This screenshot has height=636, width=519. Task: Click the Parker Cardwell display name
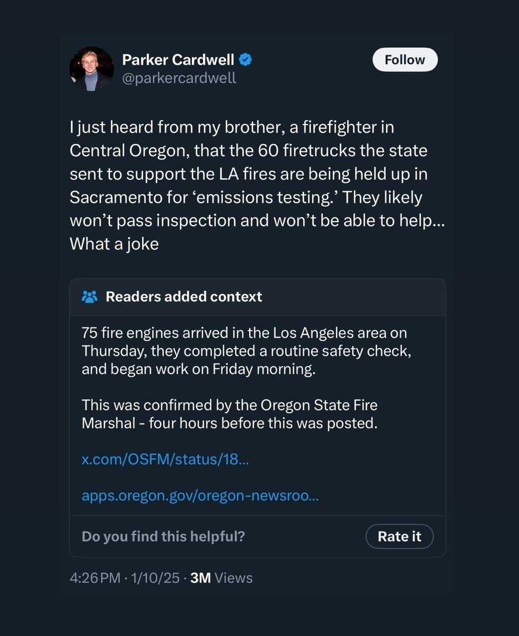178,60
